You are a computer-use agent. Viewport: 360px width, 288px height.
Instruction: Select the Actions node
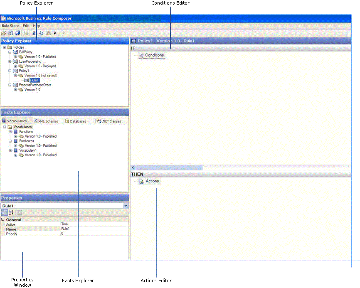pyautogui.click(x=152, y=181)
